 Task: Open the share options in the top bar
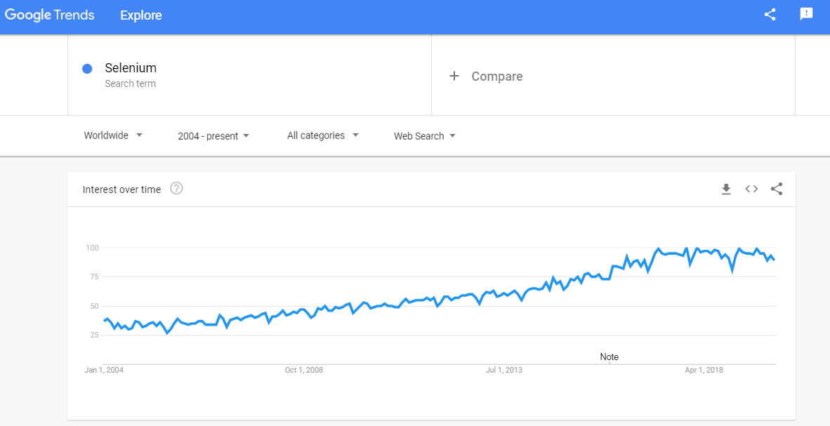point(770,14)
